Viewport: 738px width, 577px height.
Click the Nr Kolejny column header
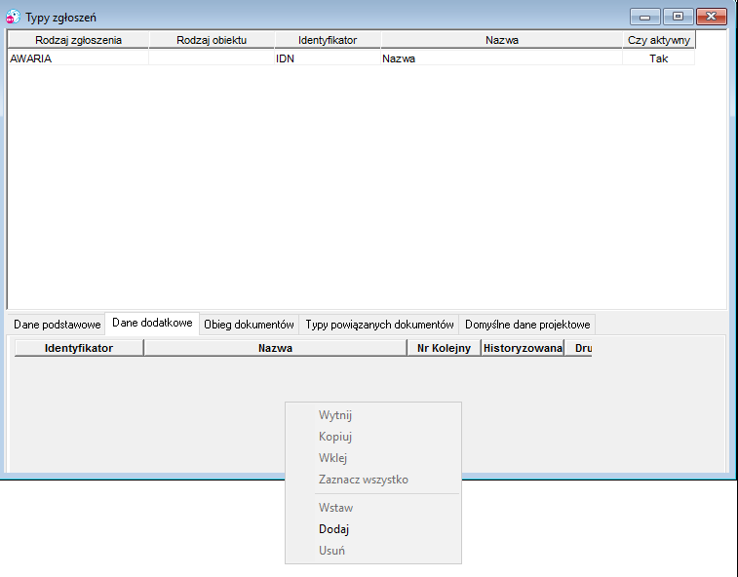coord(444,348)
